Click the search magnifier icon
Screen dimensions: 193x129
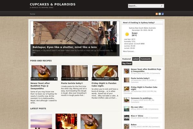(x=161, y=6)
